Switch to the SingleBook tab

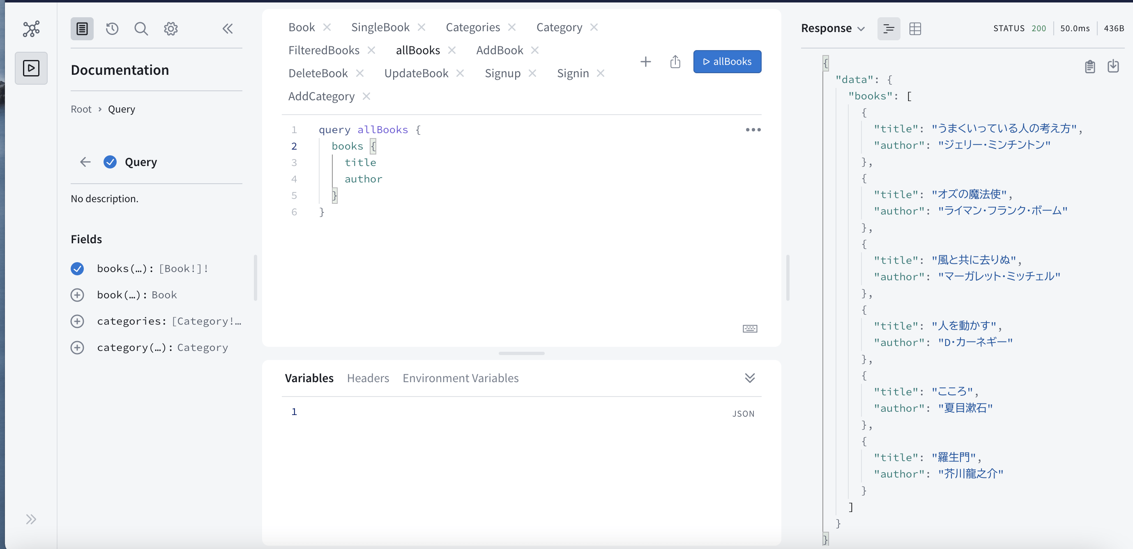[x=380, y=27]
